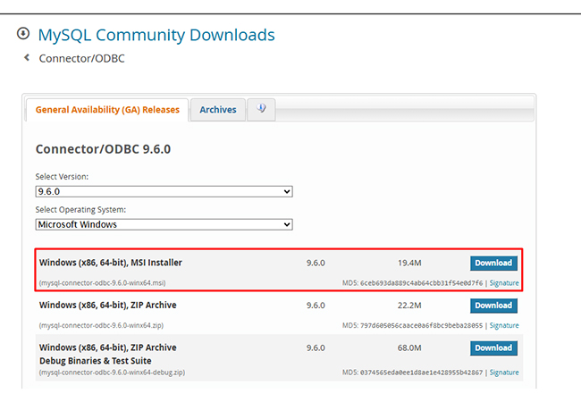This screenshot has width=581, height=402.
Task: Click the 'Debug Binaries & Test Suite' label
Action: pyautogui.click(x=96, y=361)
